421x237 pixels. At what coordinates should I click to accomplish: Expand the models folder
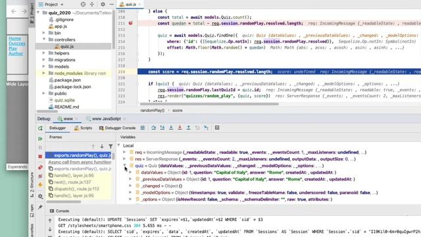click(44, 66)
